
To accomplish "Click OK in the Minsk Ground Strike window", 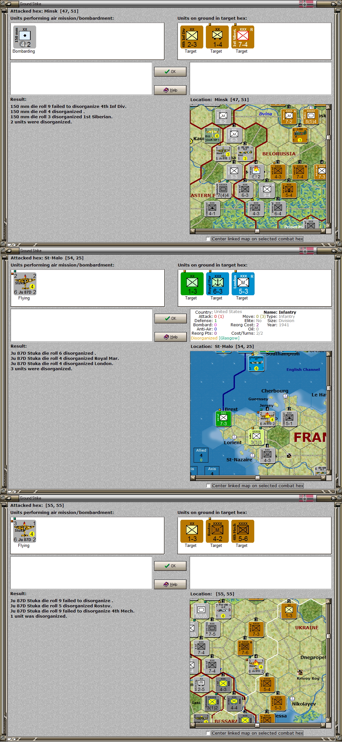I will point(170,72).
